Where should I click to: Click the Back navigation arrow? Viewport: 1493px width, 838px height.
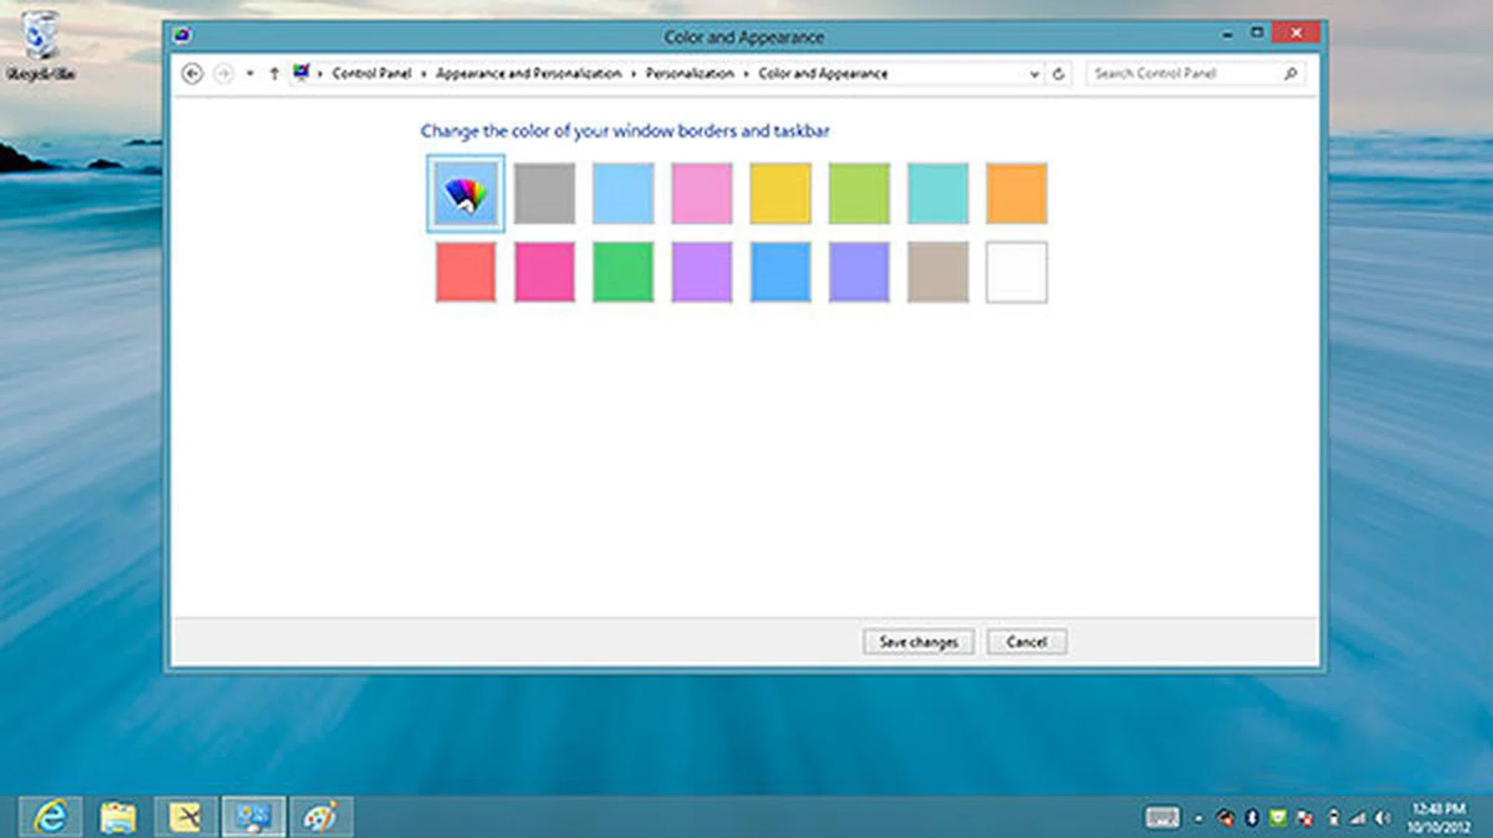tap(192, 74)
